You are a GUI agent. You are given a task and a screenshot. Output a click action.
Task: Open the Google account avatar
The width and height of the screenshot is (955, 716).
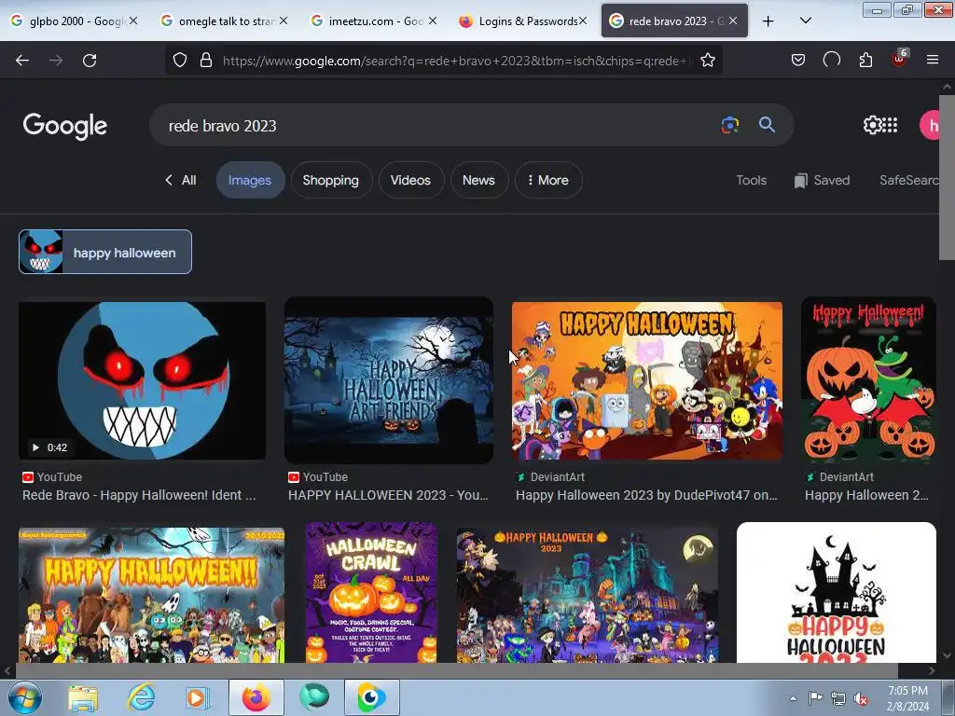(x=932, y=126)
